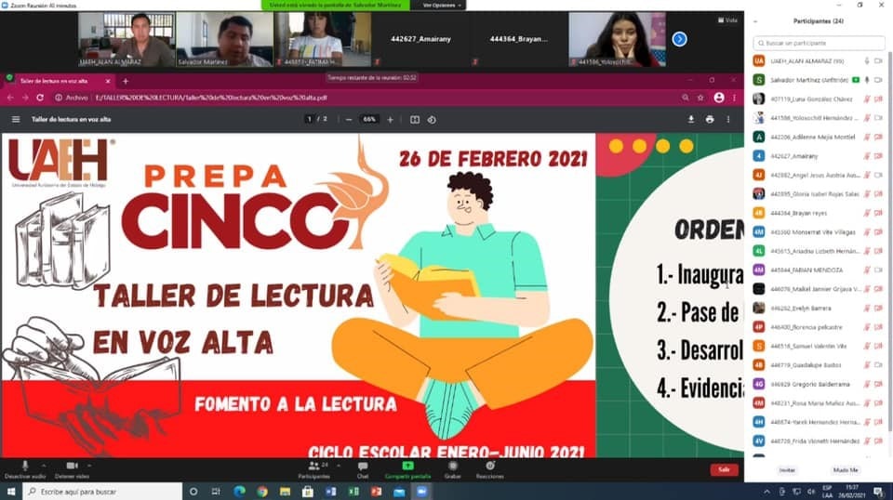Show next video thumbnails with blue arrow

point(679,39)
